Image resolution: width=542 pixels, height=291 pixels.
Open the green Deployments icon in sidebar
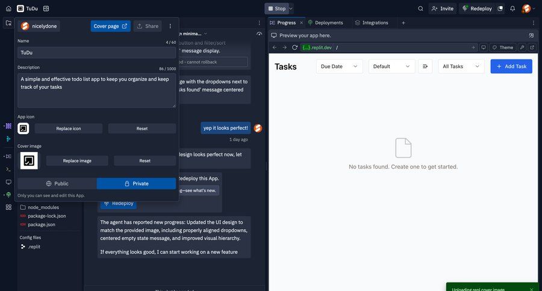point(8,195)
